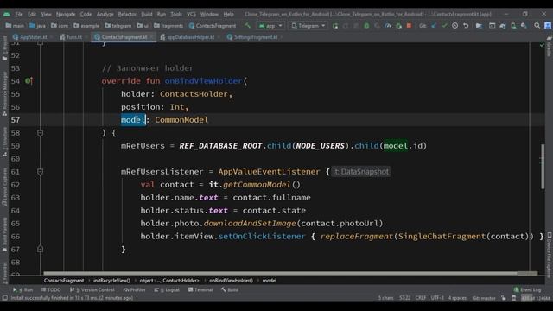This screenshot has height=311, width=553.
Task: Click the onBindViewHolder() breadcrumb at bottom
Action: pos(231,281)
